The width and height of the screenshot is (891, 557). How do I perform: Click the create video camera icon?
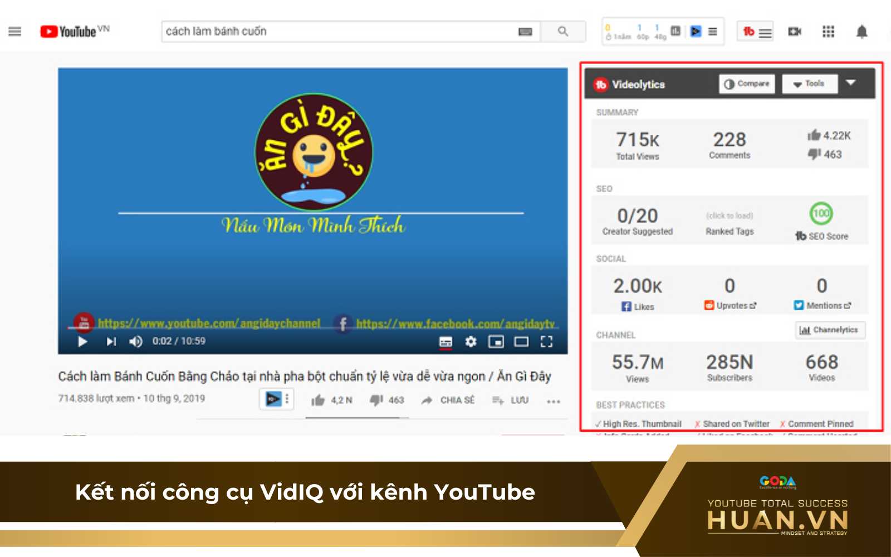point(795,32)
